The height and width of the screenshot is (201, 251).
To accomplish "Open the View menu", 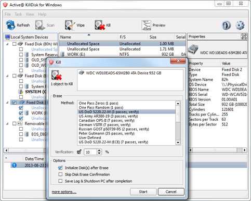I will pos(30,14).
